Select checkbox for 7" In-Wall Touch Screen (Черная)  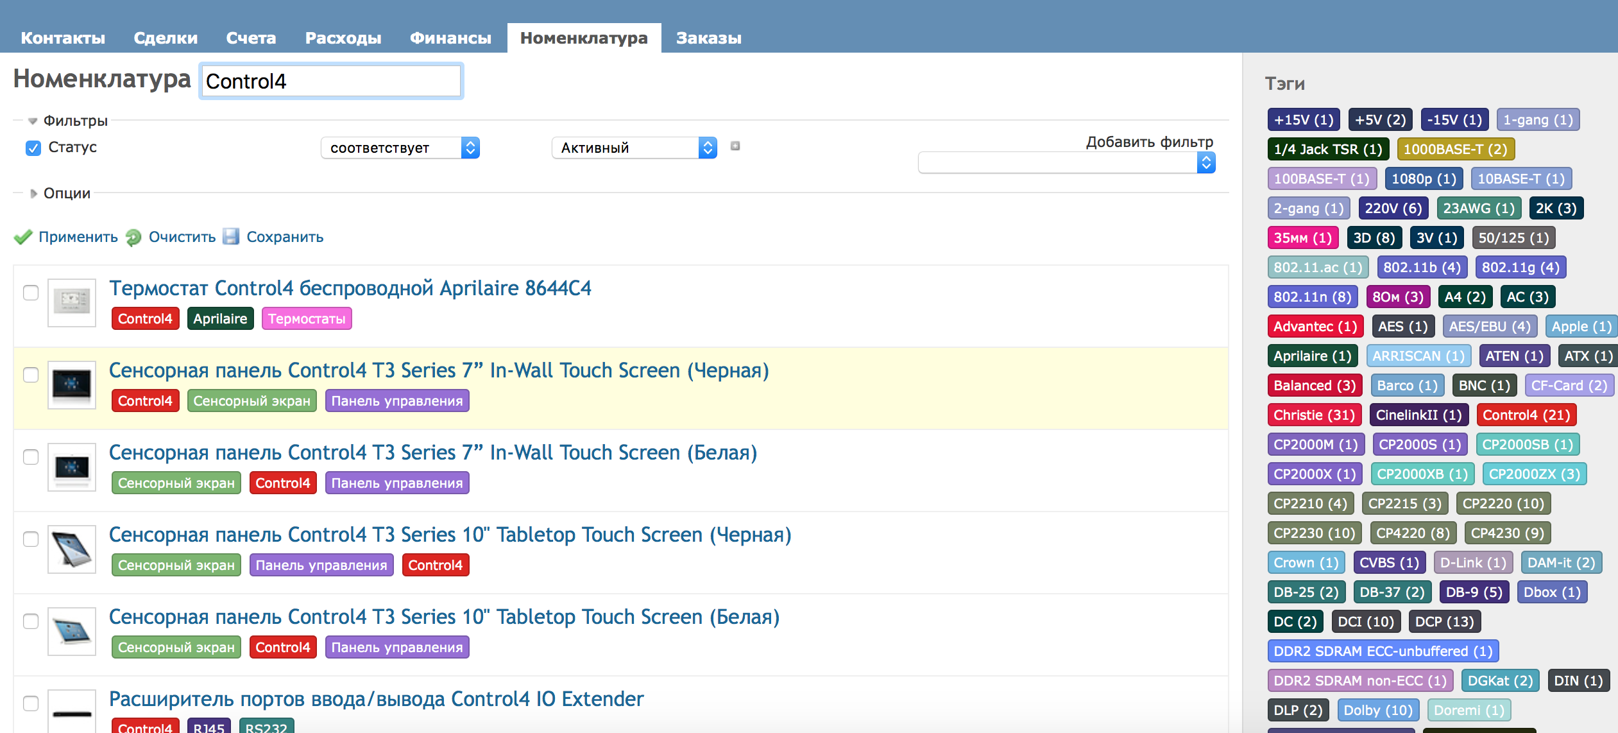coord(31,375)
